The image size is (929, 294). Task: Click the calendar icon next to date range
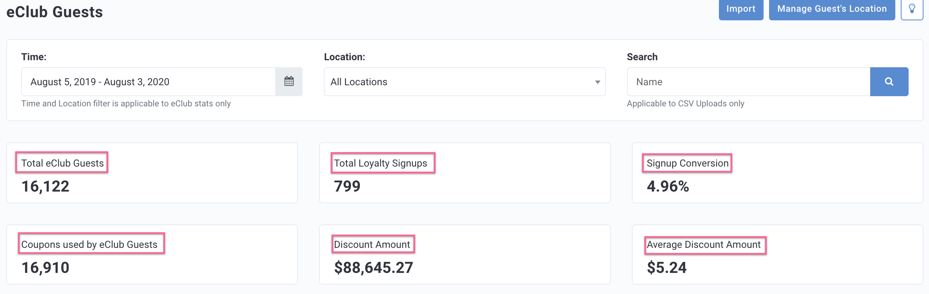289,81
